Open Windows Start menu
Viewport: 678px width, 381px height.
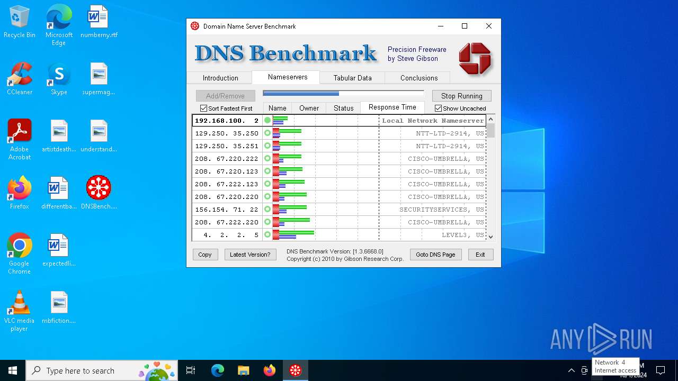point(13,370)
